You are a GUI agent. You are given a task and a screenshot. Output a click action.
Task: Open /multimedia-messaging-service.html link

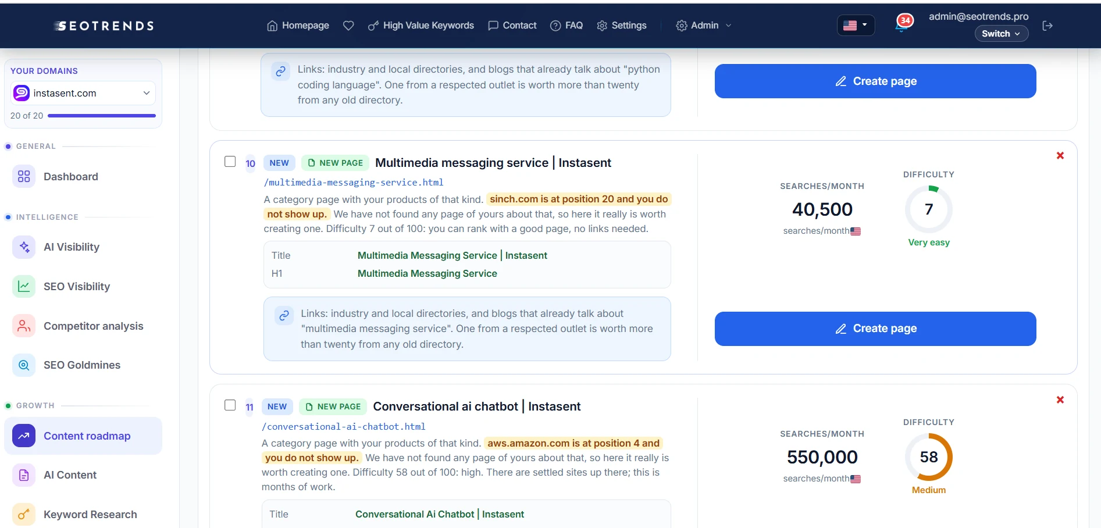tap(354, 183)
